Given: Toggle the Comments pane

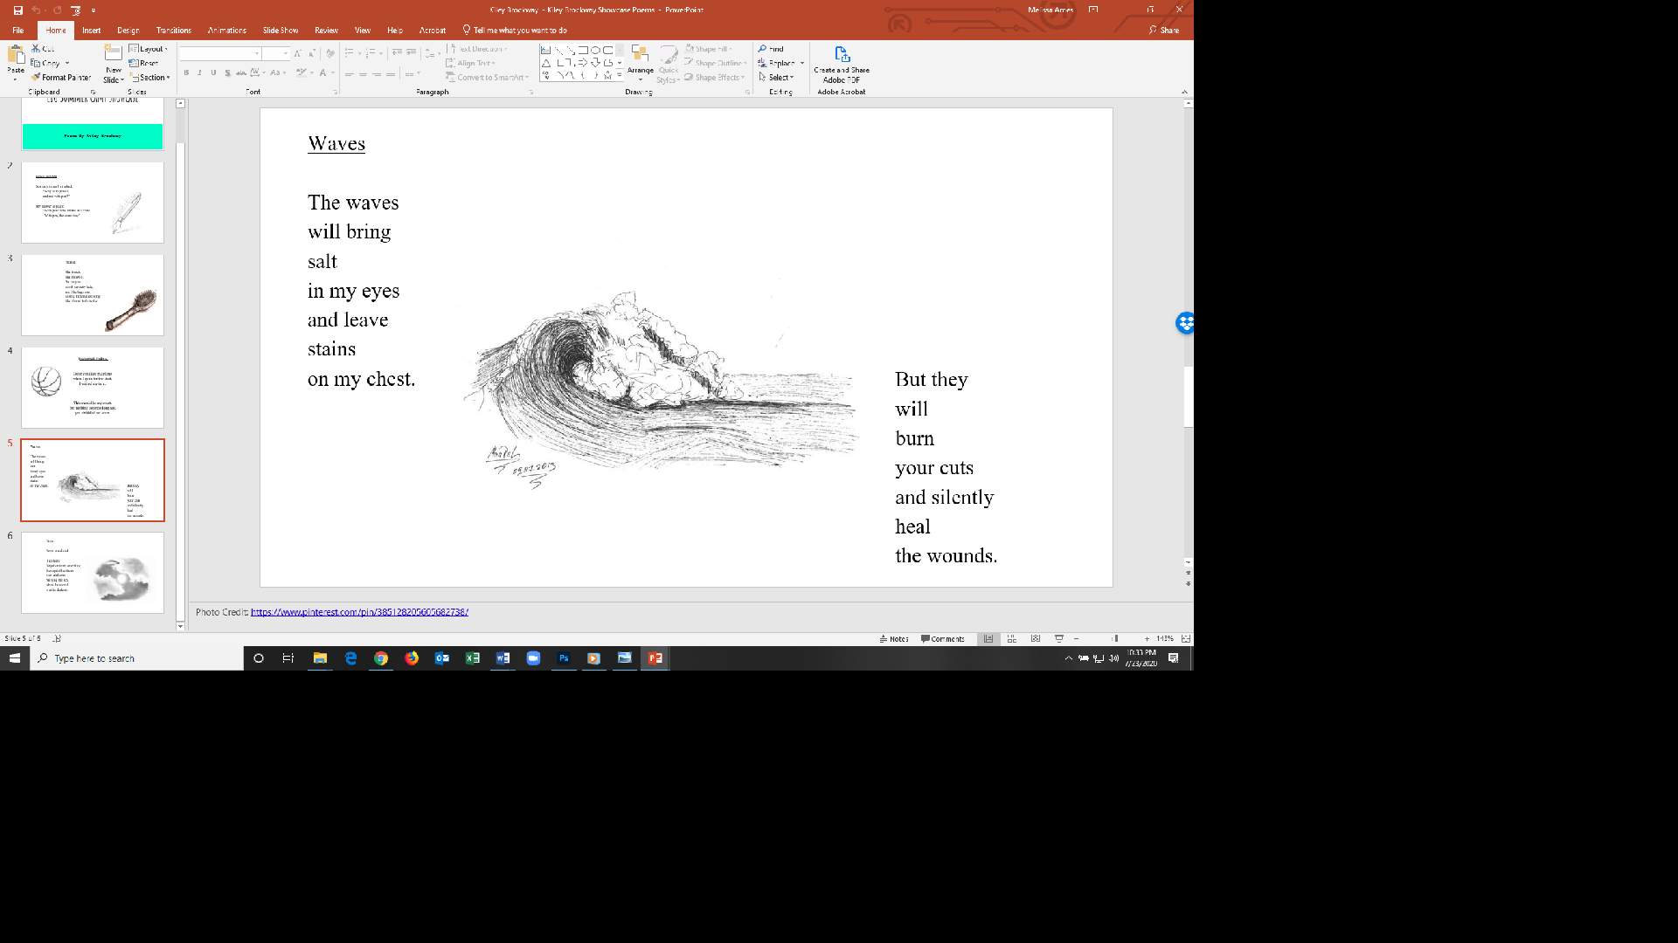Looking at the screenshot, I should tap(942, 638).
